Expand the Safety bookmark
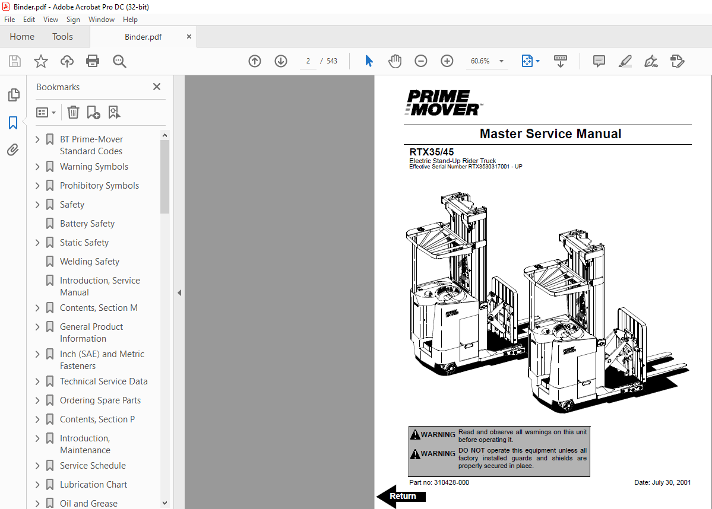 (37, 205)
